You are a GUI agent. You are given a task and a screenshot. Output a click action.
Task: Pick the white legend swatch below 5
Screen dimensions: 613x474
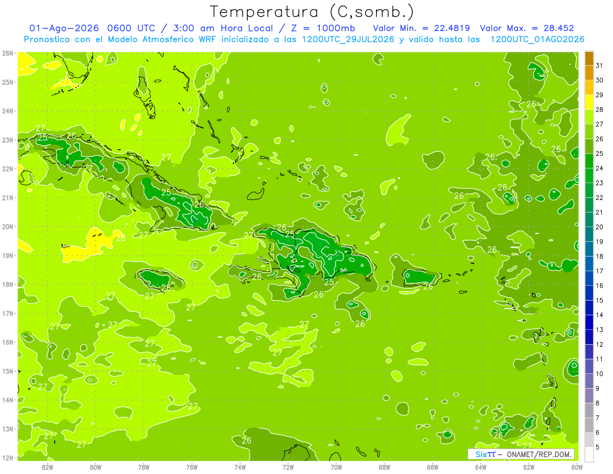[589, 454]
